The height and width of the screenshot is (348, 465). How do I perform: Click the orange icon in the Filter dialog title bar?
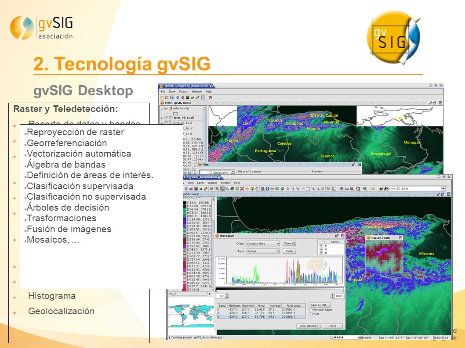[200, 165]
